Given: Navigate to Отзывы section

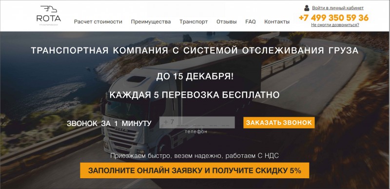Looking at the screenshot, I should pyautogui.click(x=226, y=21).
